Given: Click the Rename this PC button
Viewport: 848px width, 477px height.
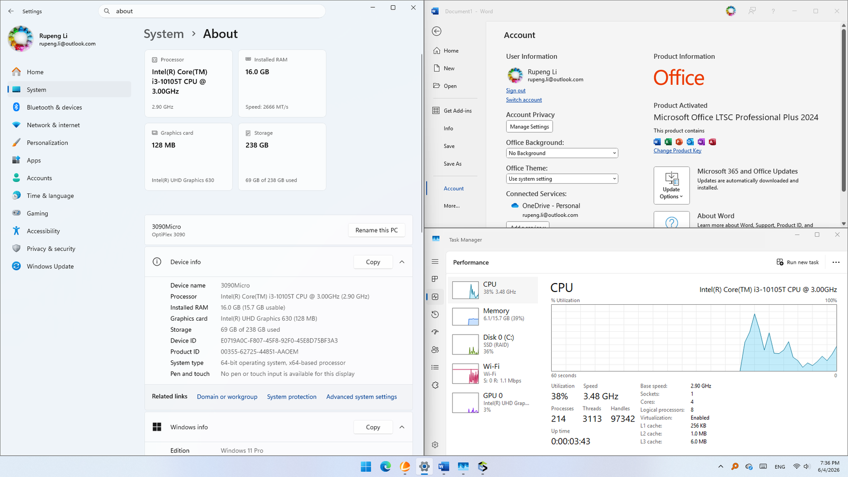Looking at the screenshot, I should point(376,230).
